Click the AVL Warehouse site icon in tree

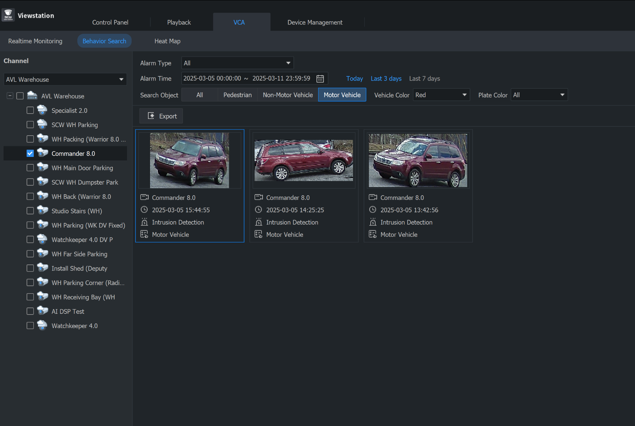coord(32,96)
